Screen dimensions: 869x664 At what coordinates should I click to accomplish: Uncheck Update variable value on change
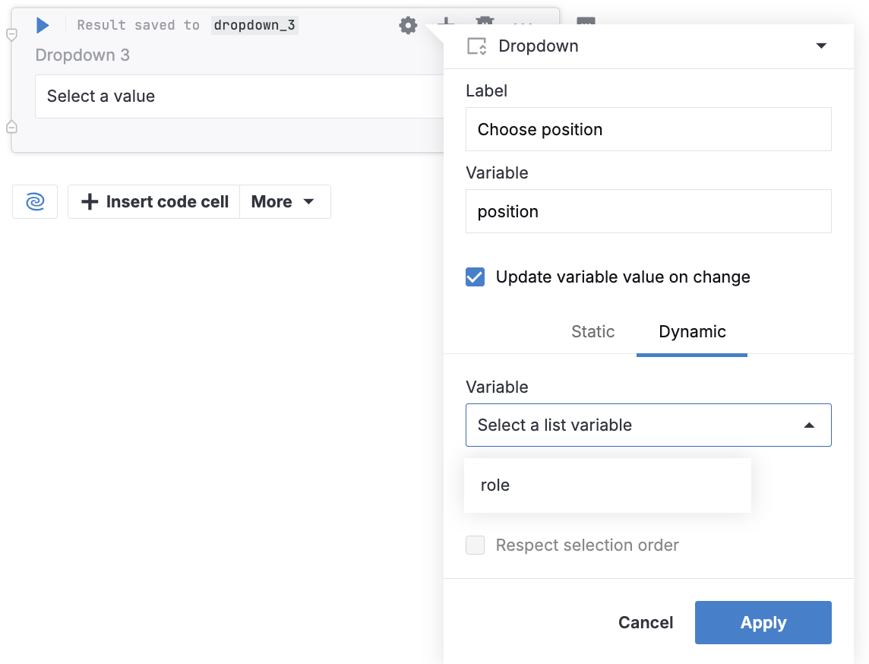pos(475,277)
